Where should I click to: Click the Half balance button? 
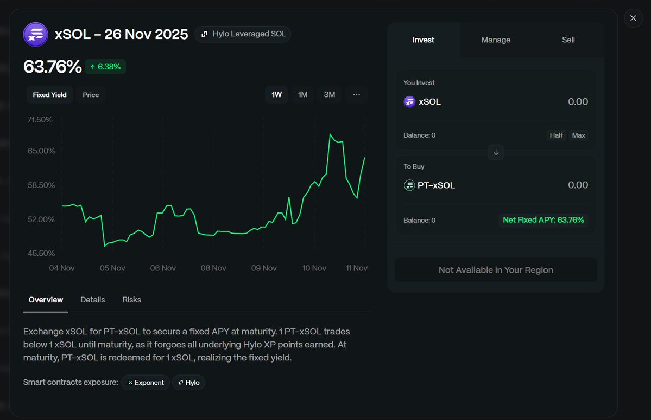point(556,135)
